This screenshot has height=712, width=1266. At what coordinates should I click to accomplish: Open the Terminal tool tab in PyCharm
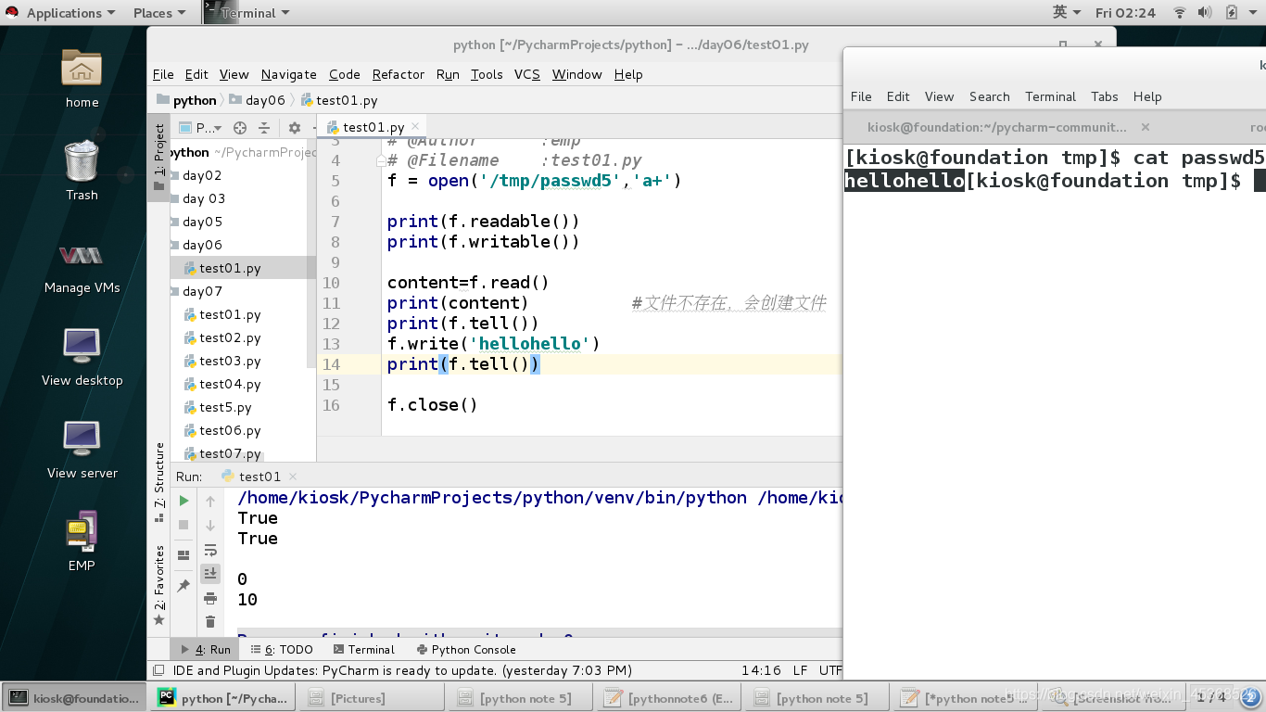(x=363, y=650)
